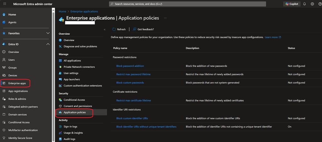Open Restrict max certificate lifetime policy

(x=133, y=101)
